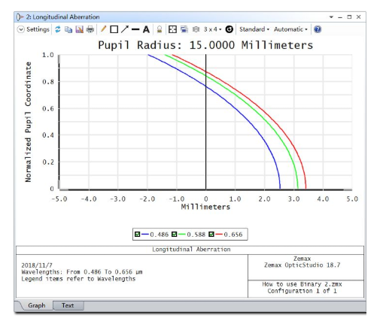The width and height of the screenshot is (383, 318).
Task: Open the Standard dropdown
Action: point(254,29)
